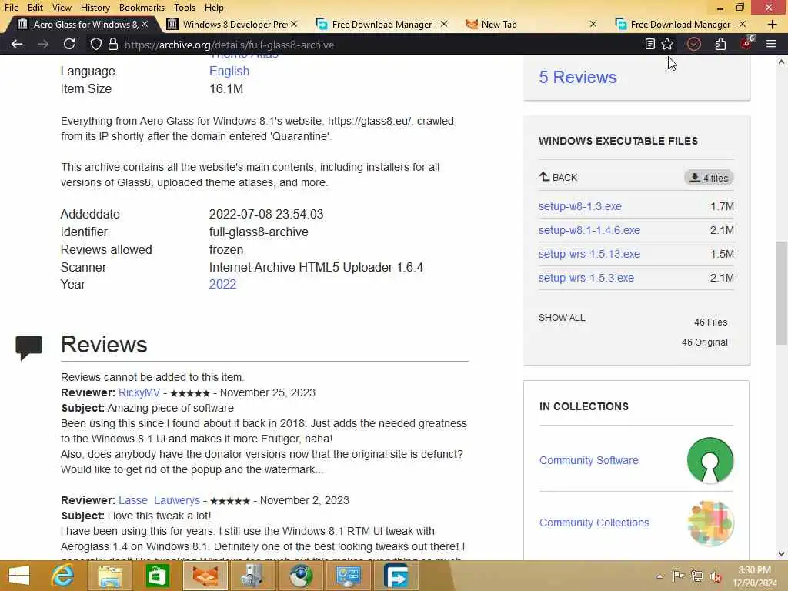Open the uBlock Origin extension icon
The width and height of the screenshot is (788, 591).
pyautogui.click(x=746, y=43)
